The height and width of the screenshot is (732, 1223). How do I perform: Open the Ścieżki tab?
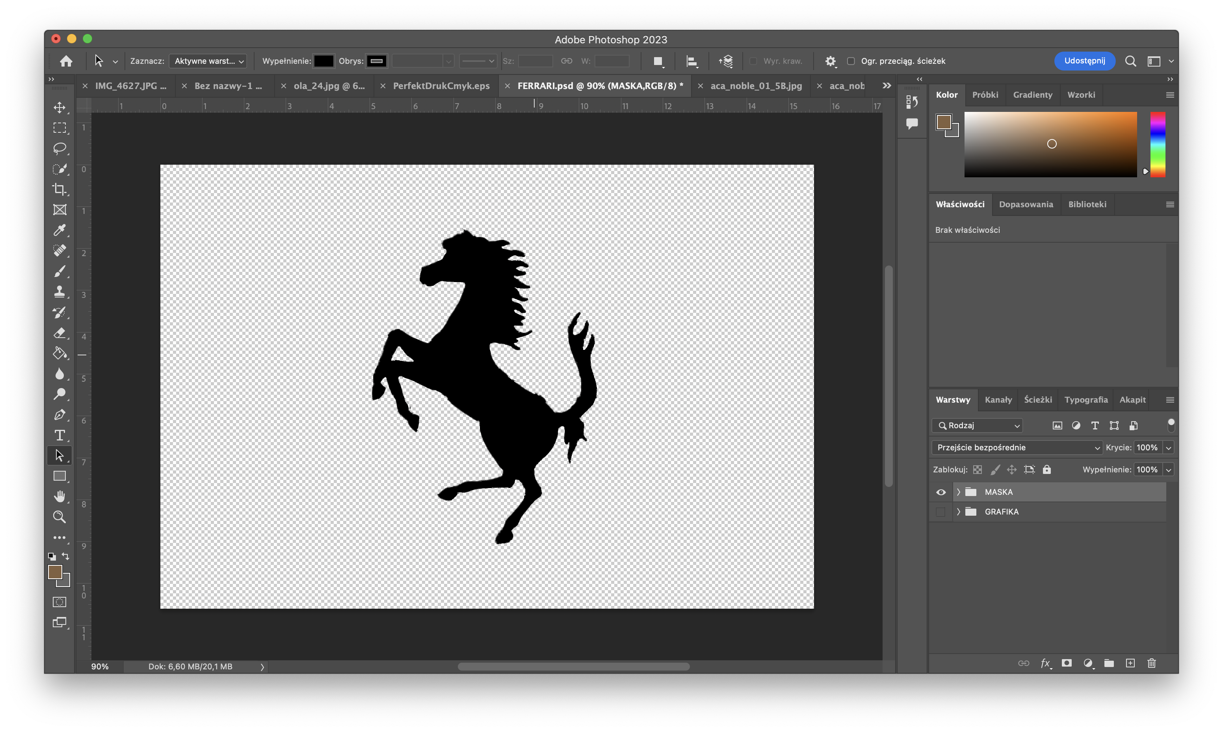(x=1038, y=400)
